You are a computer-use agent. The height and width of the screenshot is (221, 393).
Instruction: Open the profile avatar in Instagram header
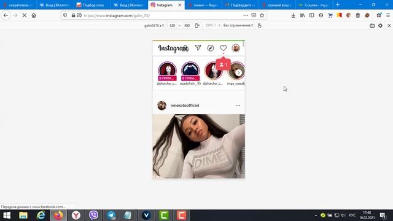[x=236, y=48]
